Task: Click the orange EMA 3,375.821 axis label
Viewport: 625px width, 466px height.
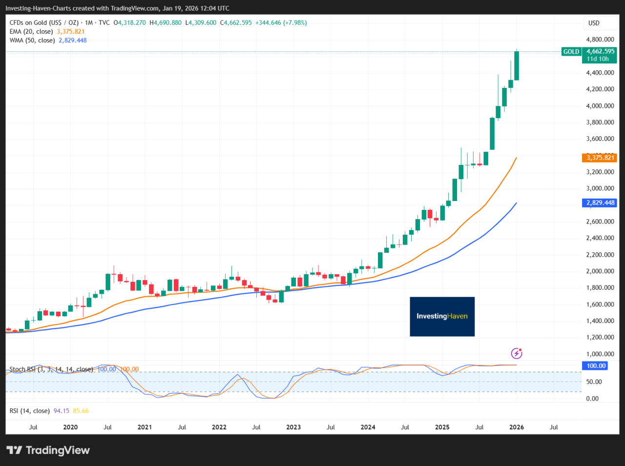Action: tap(599, 158)
